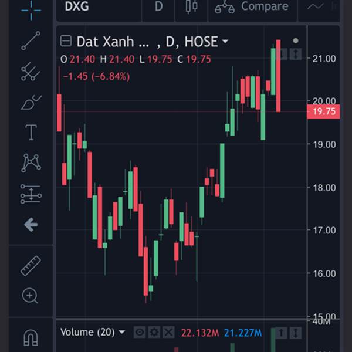Click the market status dot indicator
This screenshot has height=352, width=352.
coord(296,40)
